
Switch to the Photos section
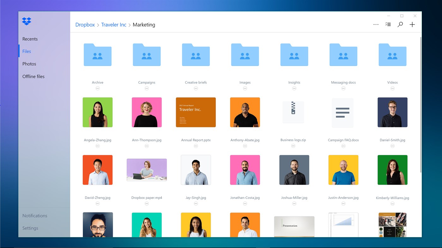[x=29, y=64]
